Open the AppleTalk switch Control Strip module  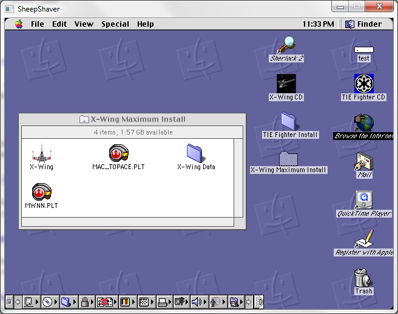pyautogui.click(x=31, y=302)
